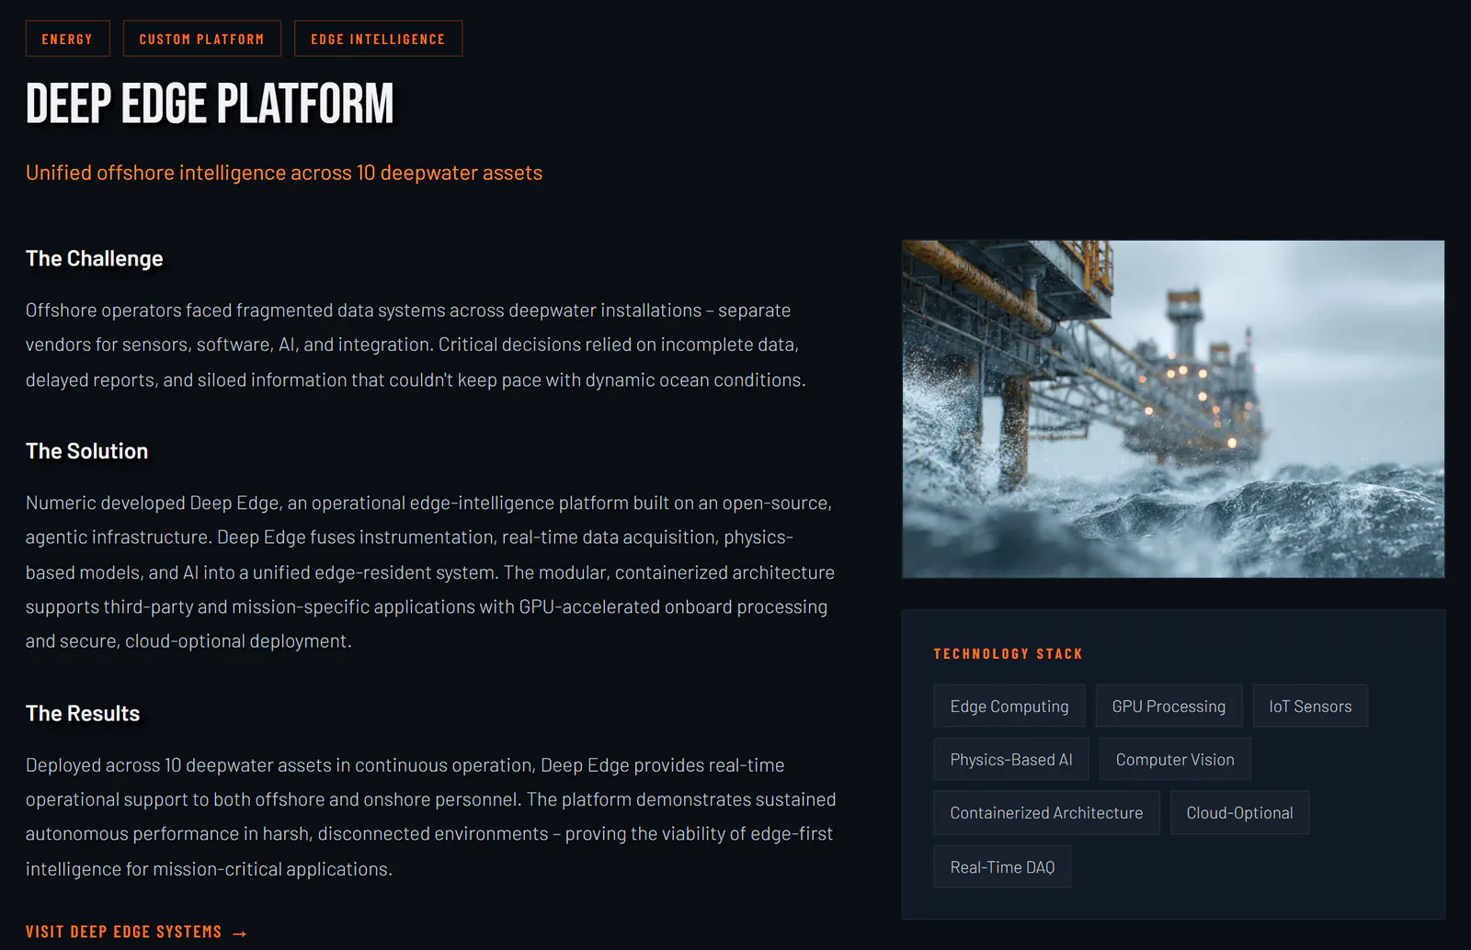Click the Cloud-Optional chip
The image size is (1471, 950).
pyautogui.click(x=1239, y=812)
